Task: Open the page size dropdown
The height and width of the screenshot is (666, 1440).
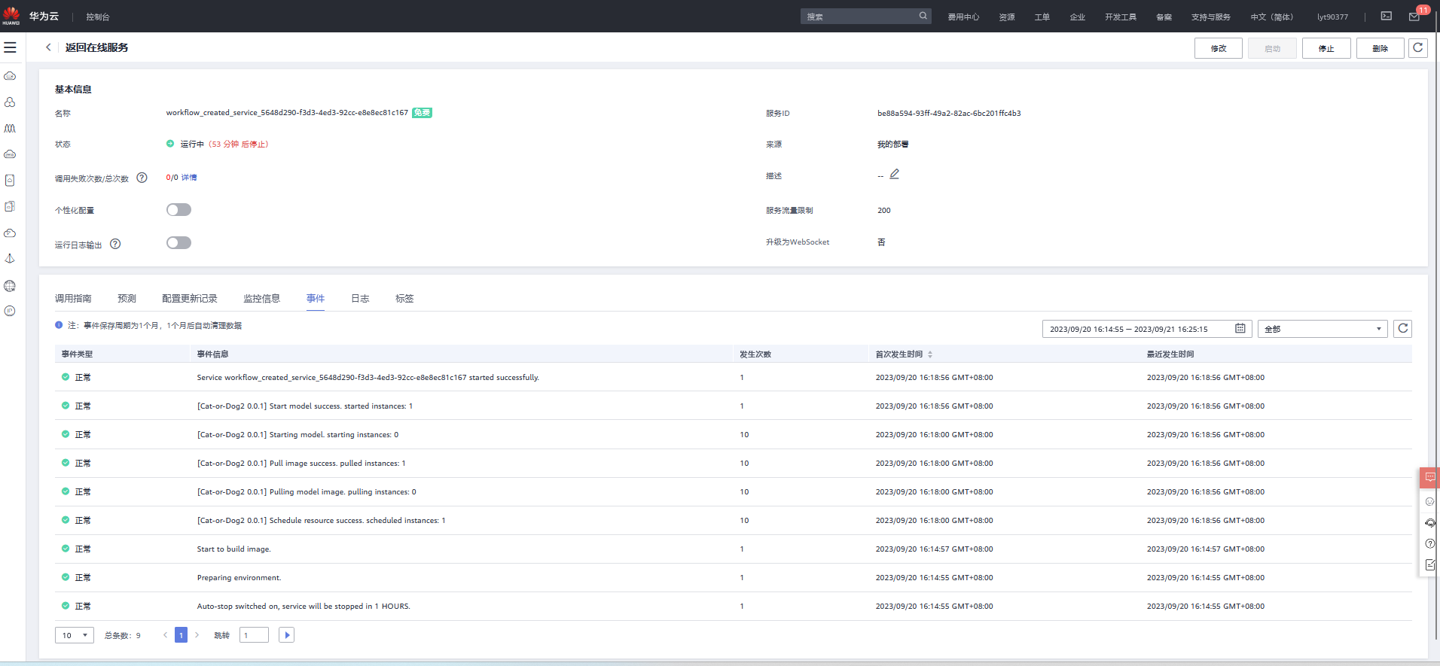Action: tap(75, 635)
